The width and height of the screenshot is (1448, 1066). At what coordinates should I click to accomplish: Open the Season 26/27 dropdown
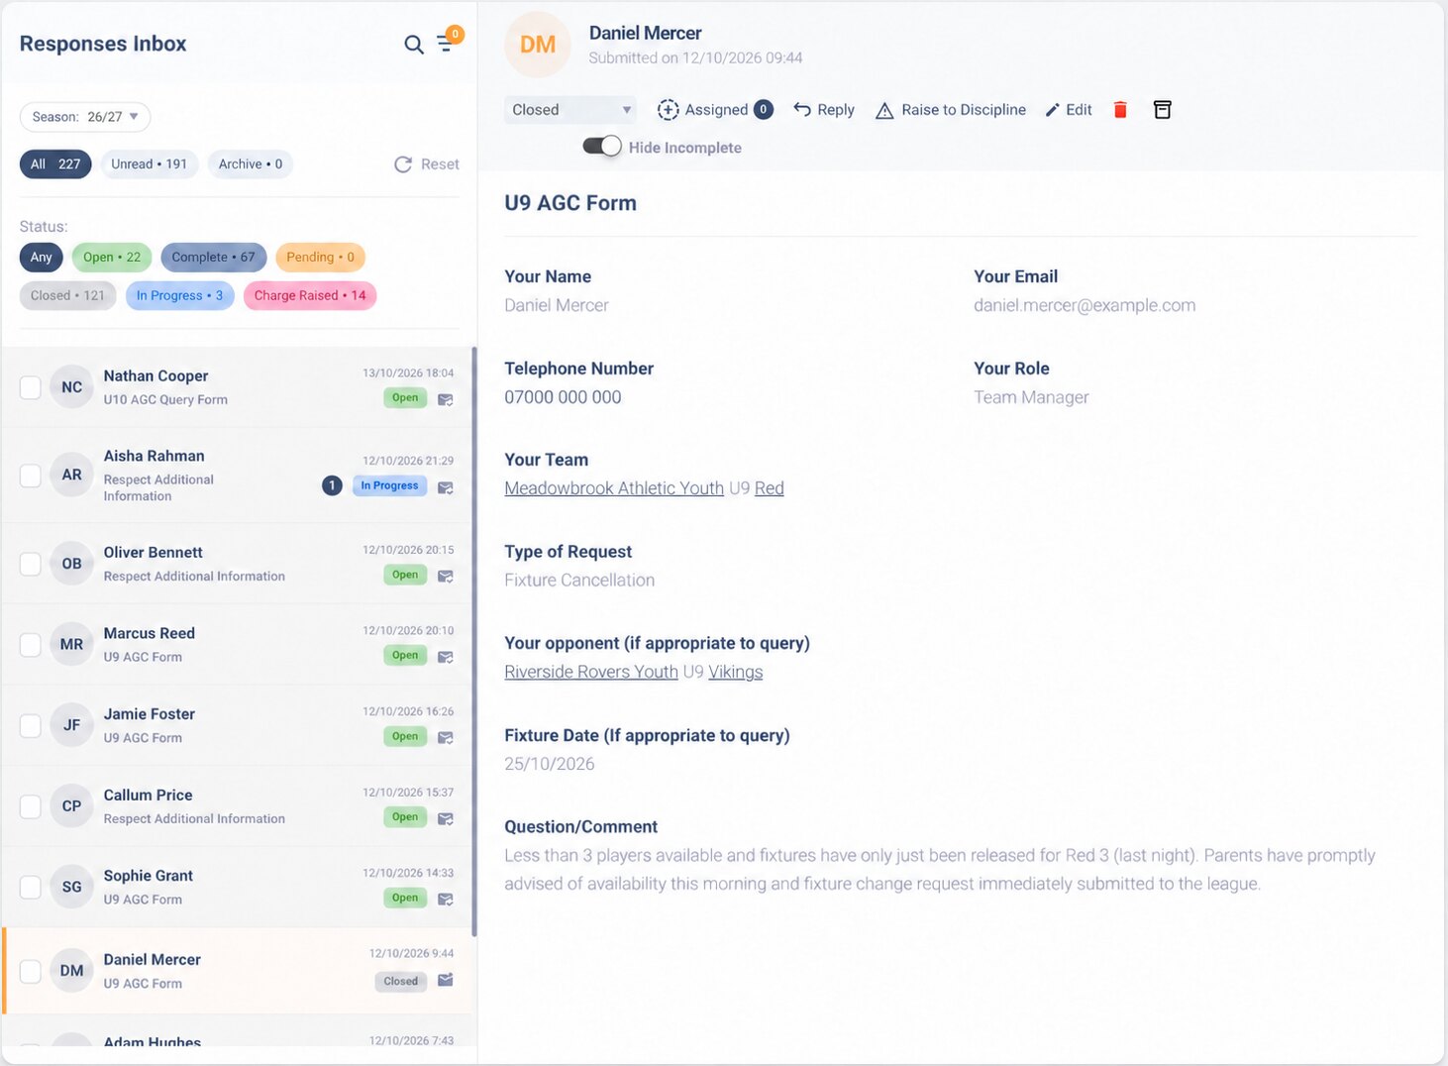tap(85, 117)
